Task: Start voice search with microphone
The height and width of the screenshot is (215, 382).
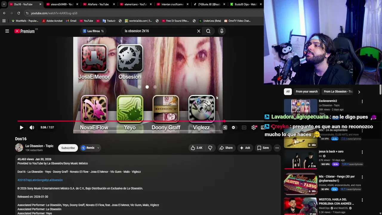Action: pyautogui.click(x=222, y=31)
